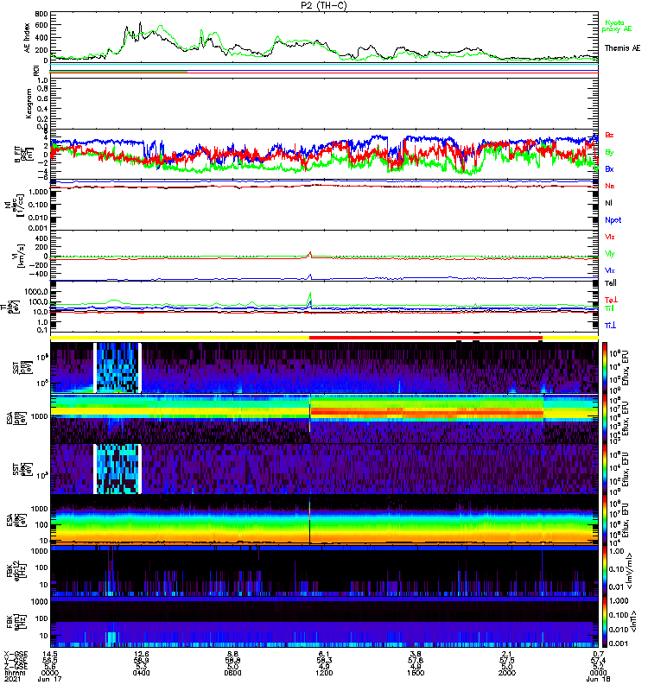
Task: Click the red segment of the region bar
Action: pos(426,338)
